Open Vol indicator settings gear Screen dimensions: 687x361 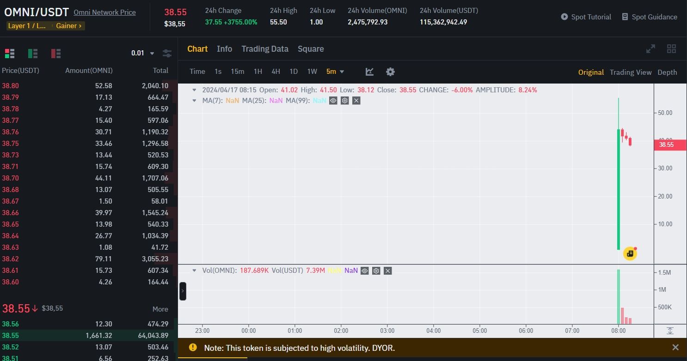click(376, 271)
